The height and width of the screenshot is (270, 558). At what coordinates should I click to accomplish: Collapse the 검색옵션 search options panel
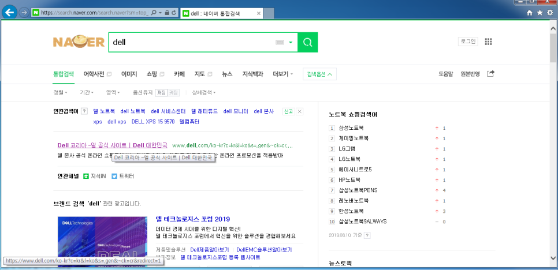pyautogui.click(x=319, y=74)
